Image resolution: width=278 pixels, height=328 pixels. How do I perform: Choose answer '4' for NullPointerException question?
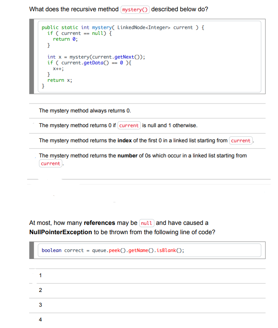147,320
